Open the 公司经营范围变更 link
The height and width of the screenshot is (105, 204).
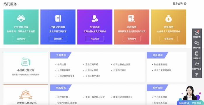click(x=66, y=76)
